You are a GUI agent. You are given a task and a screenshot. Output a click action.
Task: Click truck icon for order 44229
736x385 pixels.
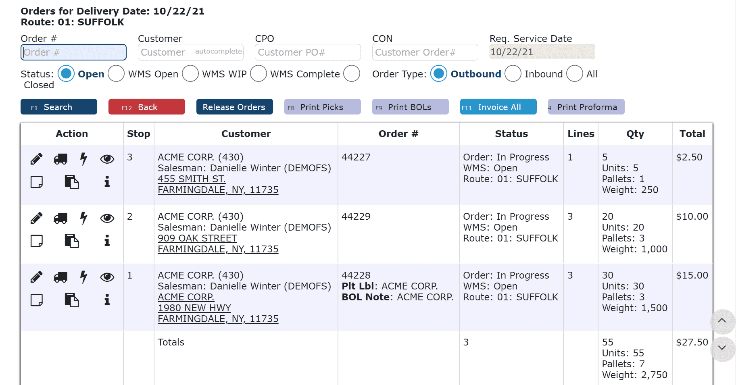coord(60,219)
